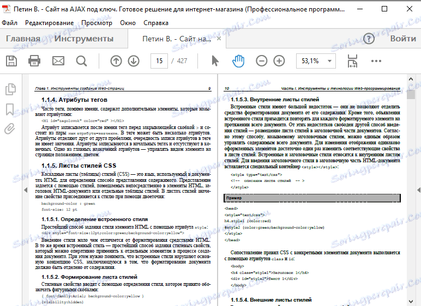Click the vertical scrollbar up arrow

coord(411,79)
